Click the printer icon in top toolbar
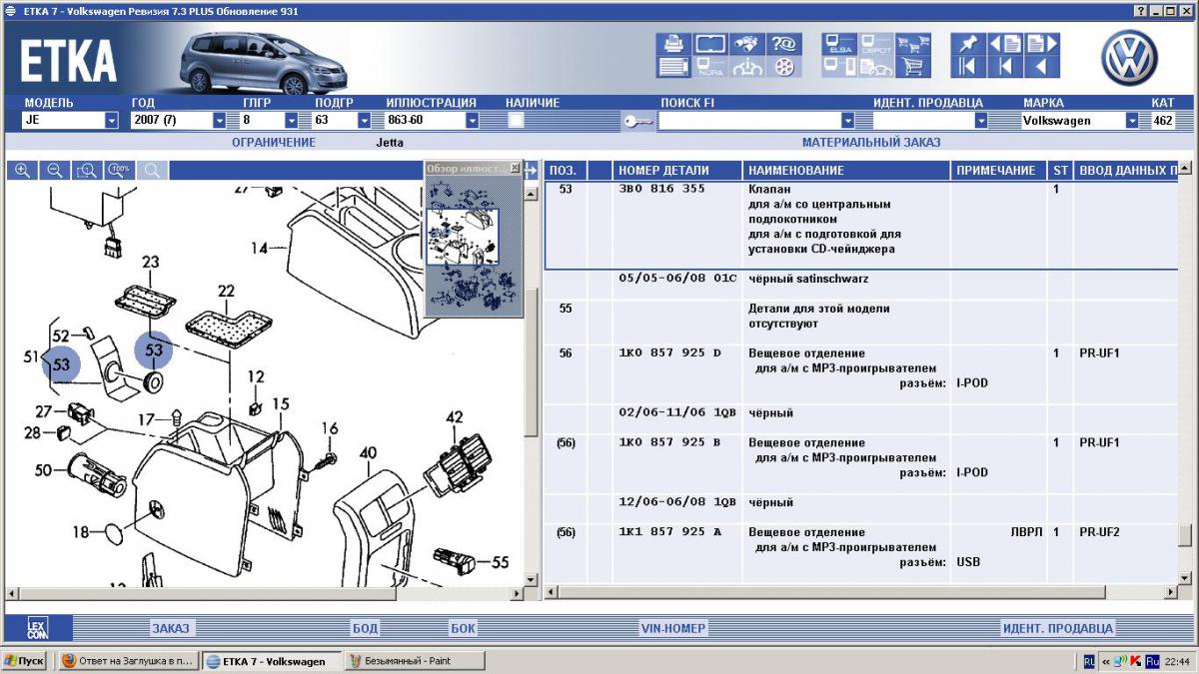This screenshot has height=674, width=1199. (x=674, y=44)
